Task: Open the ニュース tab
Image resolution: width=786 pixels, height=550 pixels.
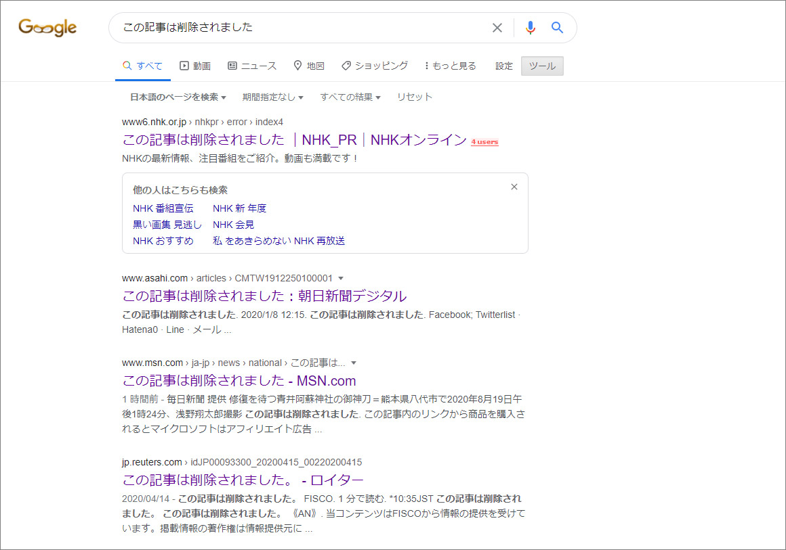Action: (251, 66)
